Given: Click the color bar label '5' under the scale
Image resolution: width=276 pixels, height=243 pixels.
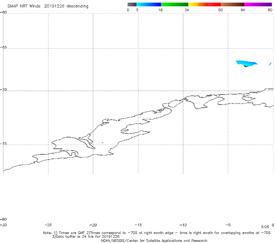Looking at the screenshot, I should [137, 10].
